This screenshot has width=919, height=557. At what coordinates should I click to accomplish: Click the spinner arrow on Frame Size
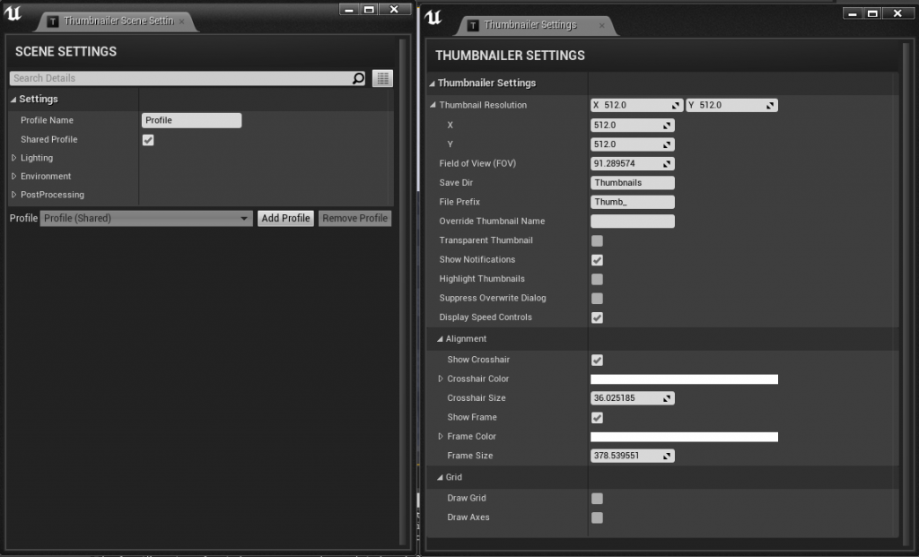[x=667, y=457]
